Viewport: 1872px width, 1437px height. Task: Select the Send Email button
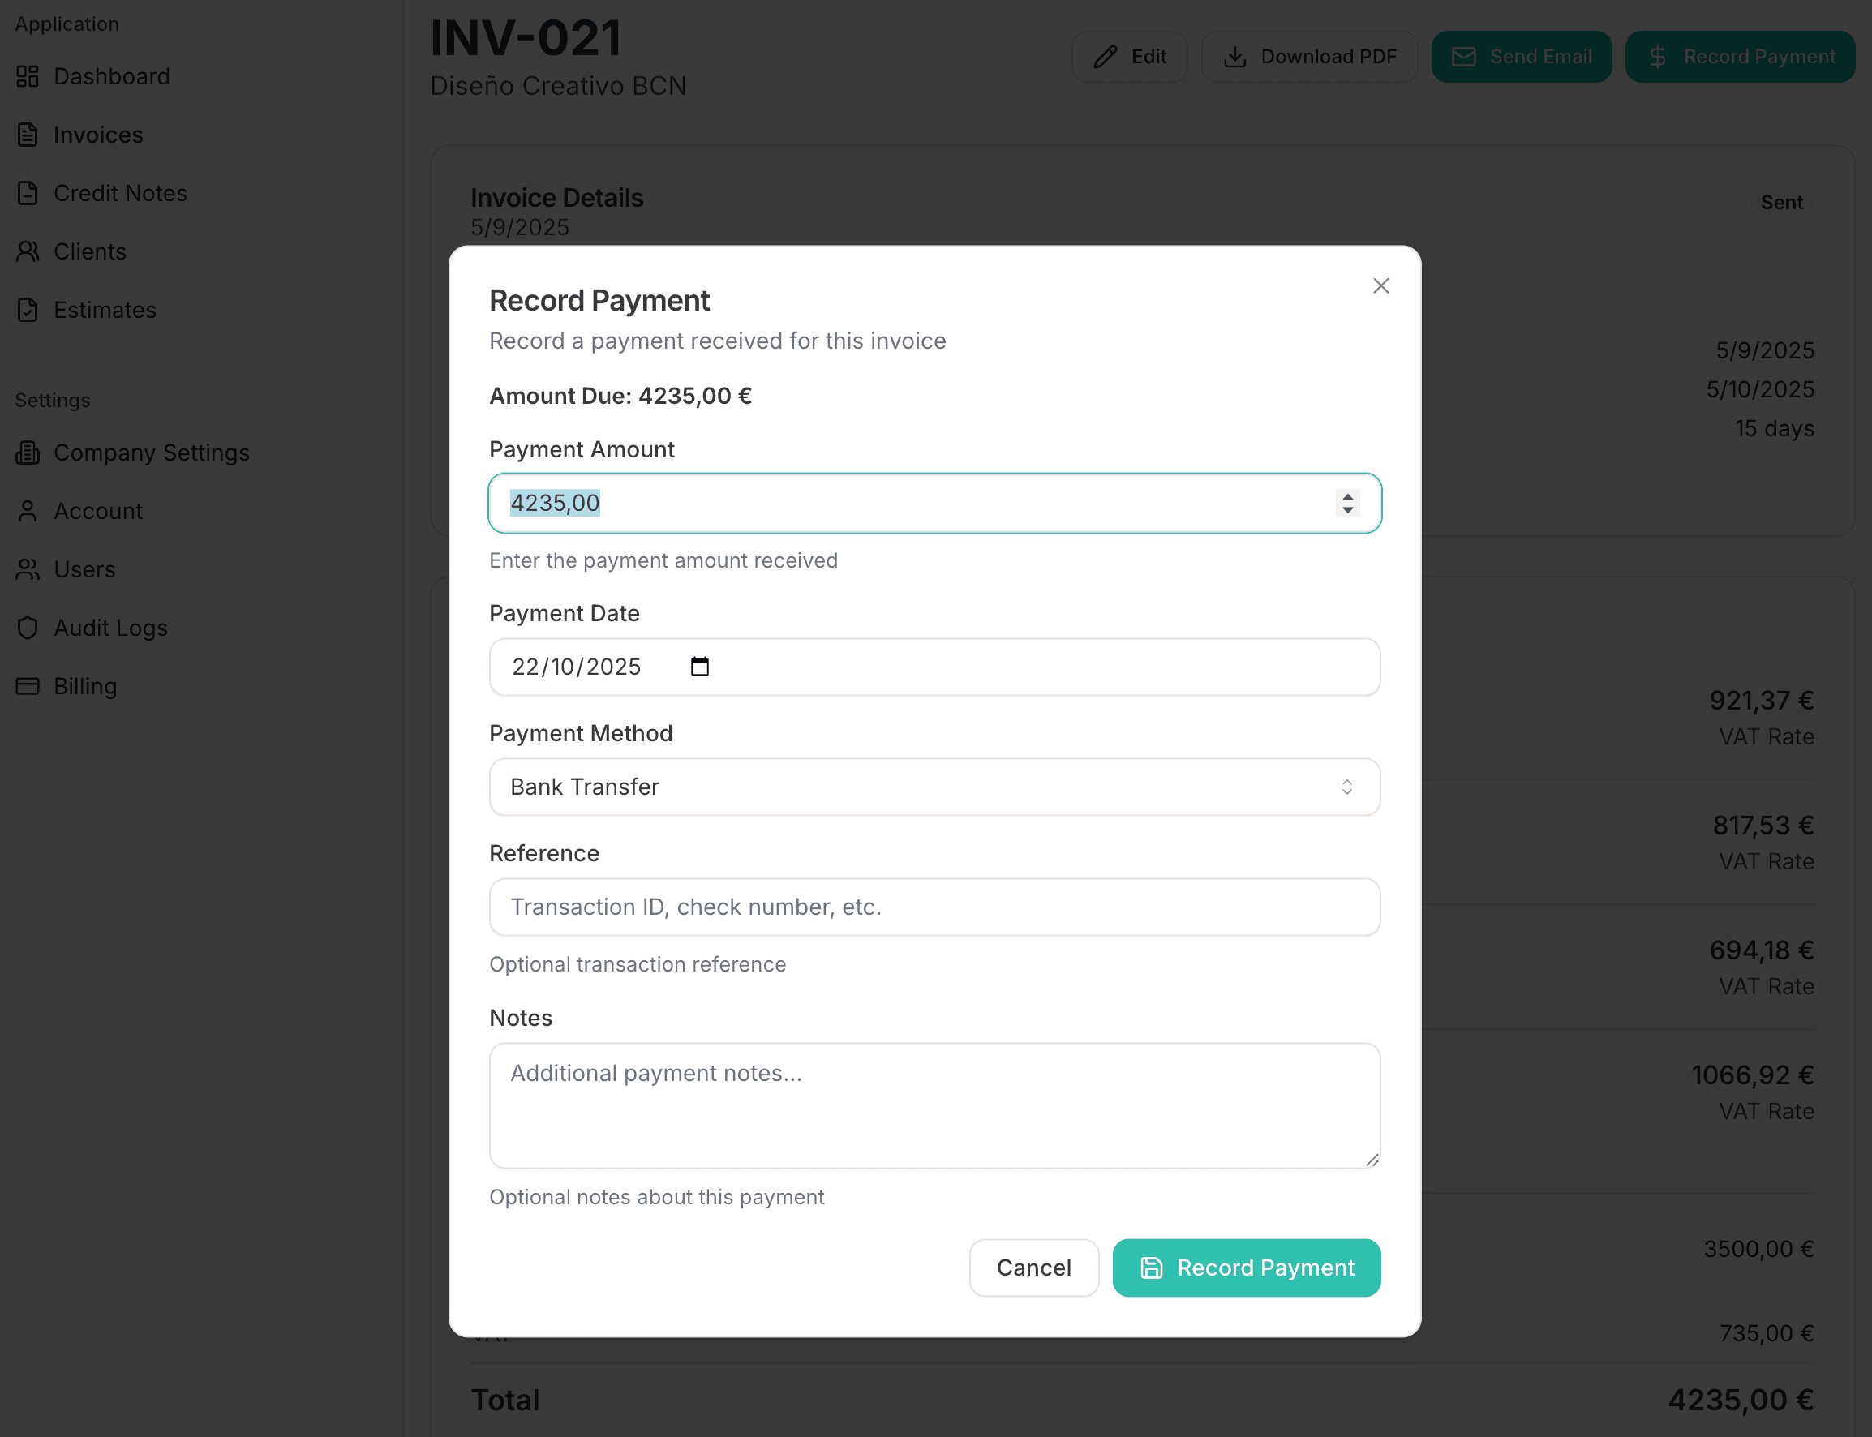(1522, 57)
